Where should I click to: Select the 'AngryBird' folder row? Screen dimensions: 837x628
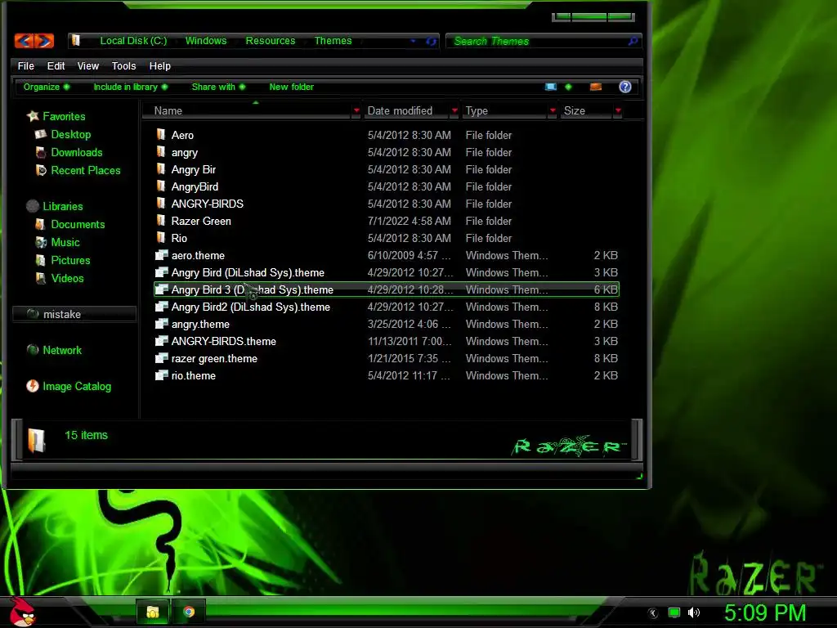pyautogui.click(x=387, y=186)
